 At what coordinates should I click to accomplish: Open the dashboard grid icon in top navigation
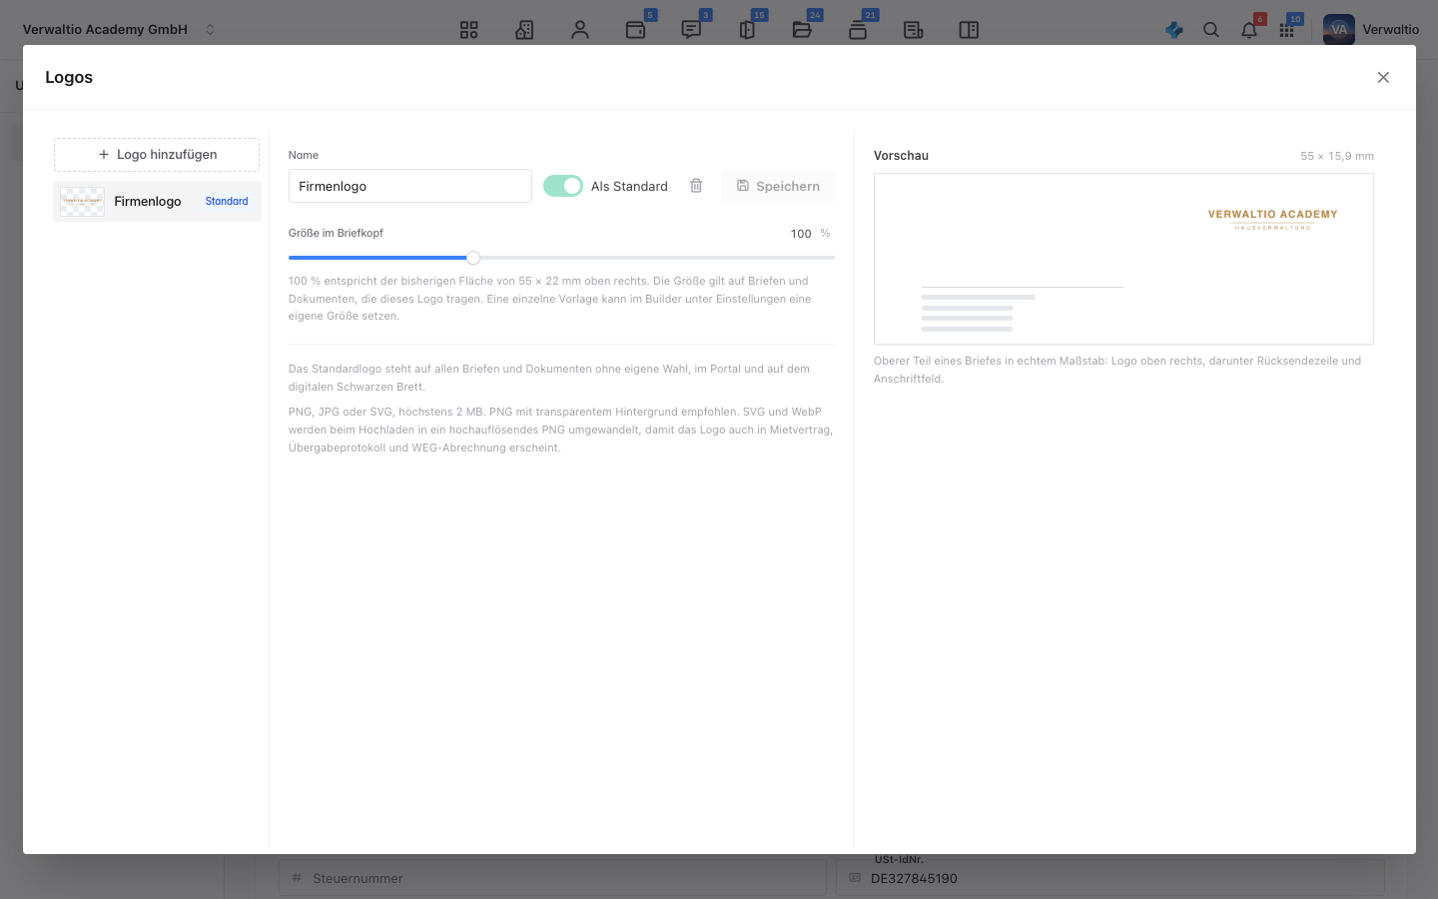tap(468, 30)
